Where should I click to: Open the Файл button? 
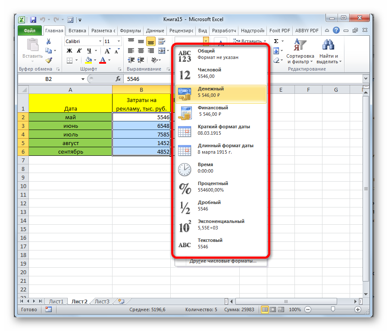(x=30, y=31)
